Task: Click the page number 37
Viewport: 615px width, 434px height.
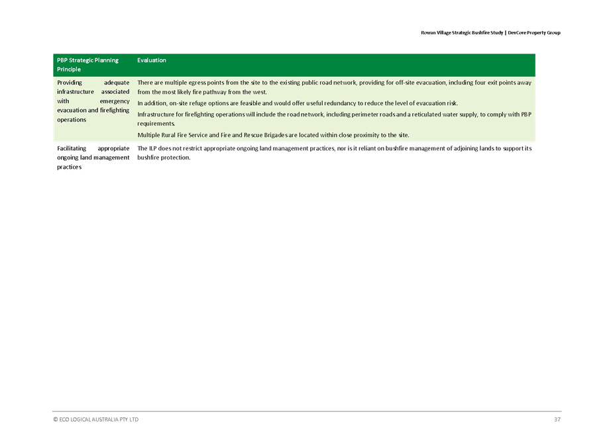Action: tap(557, 419)
